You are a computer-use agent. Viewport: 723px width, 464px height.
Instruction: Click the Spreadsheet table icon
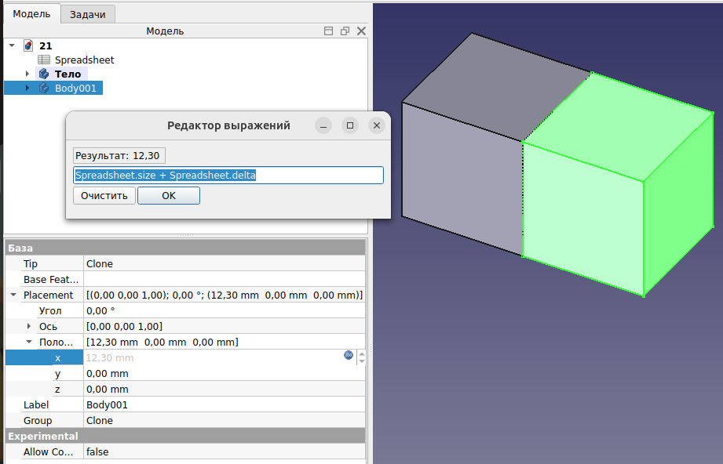[x=44, y=60]
